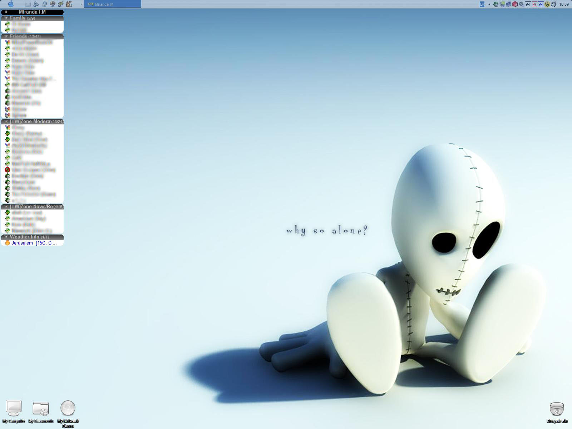Collapse the [HW]Zone Modera group
This screenshot has width=572, height=429.
click(6, 122)
